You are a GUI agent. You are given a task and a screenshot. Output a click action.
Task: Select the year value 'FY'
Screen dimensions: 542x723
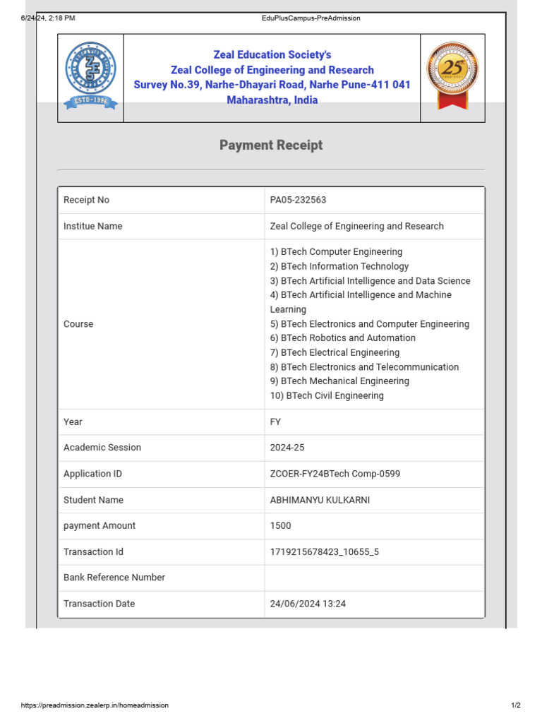tap(275, 422)
